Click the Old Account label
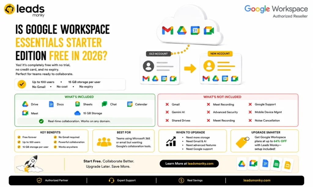 [158, 54]
